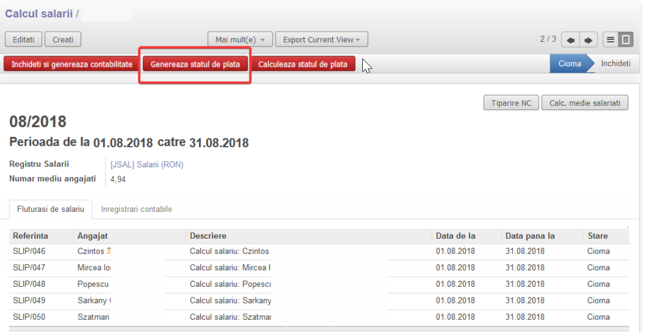Go to previous record arrow

pyautogui.click(x=570, y=40)
